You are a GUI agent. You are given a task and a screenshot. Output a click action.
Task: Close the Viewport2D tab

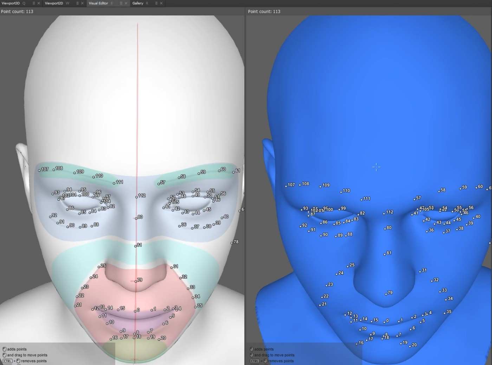point(82,3)
